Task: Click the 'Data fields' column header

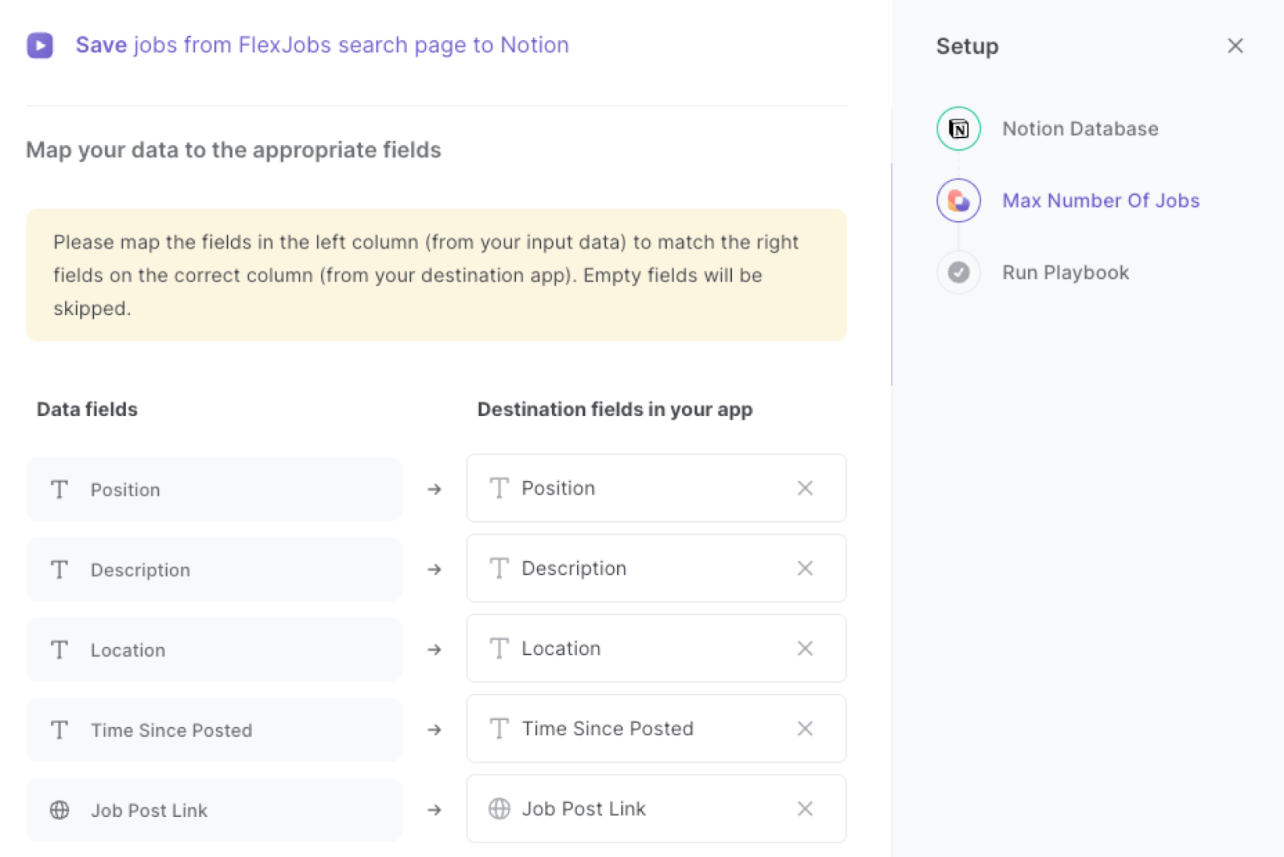Action: pos(87,410)
